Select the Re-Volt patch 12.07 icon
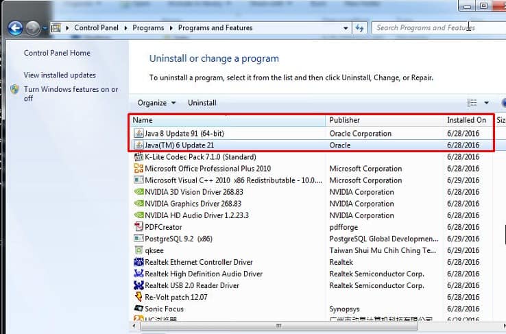This screenshot has height=334, width=506. (138, 296)
